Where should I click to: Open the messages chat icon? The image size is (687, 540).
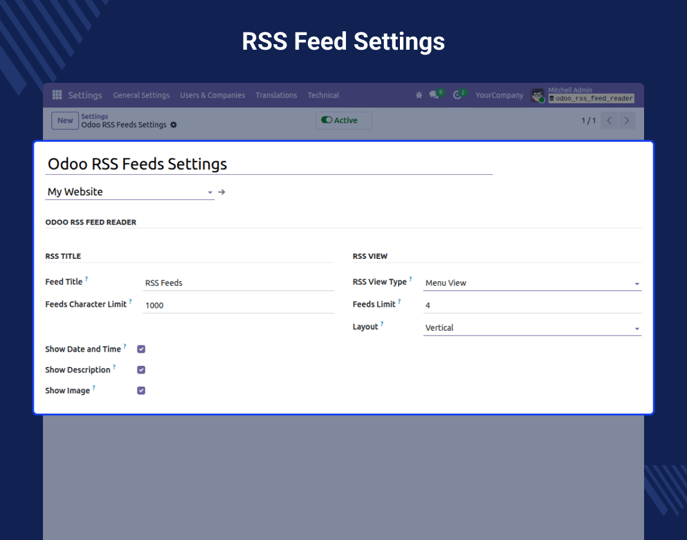(x=434, y=95)
